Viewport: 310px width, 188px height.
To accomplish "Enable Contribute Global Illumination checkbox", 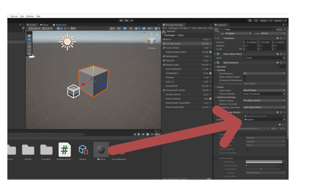I will 244,80.
